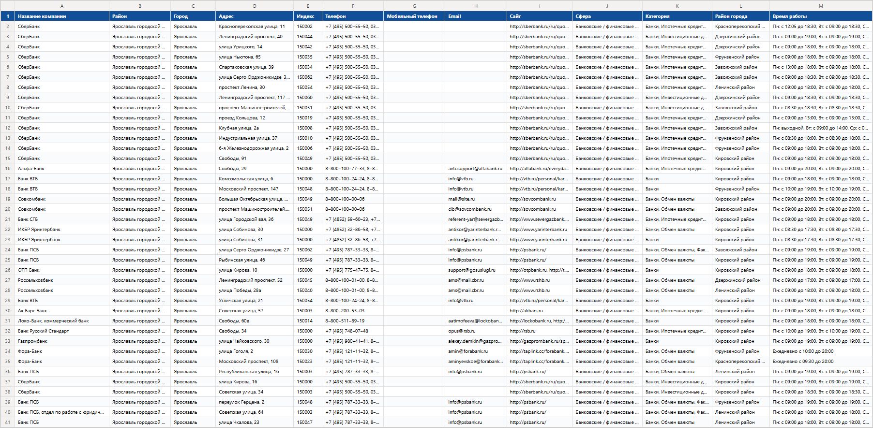The image size is (873, 436).
Task: Click address '6-я Железнодорожная улица, 2'
Action: [255, 148]
